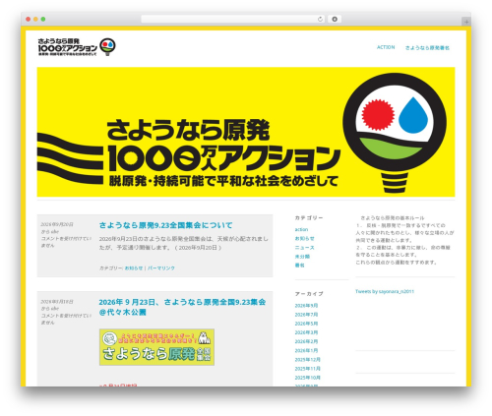Click first post date 2026年9月20日
Image resolution: width=492 pixels, height=416 pixels.
coord(57,224)
